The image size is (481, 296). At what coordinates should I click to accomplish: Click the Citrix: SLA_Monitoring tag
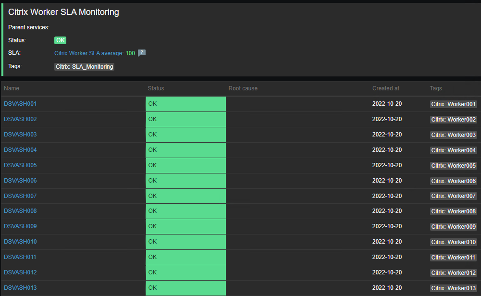[x=85, y=67]
